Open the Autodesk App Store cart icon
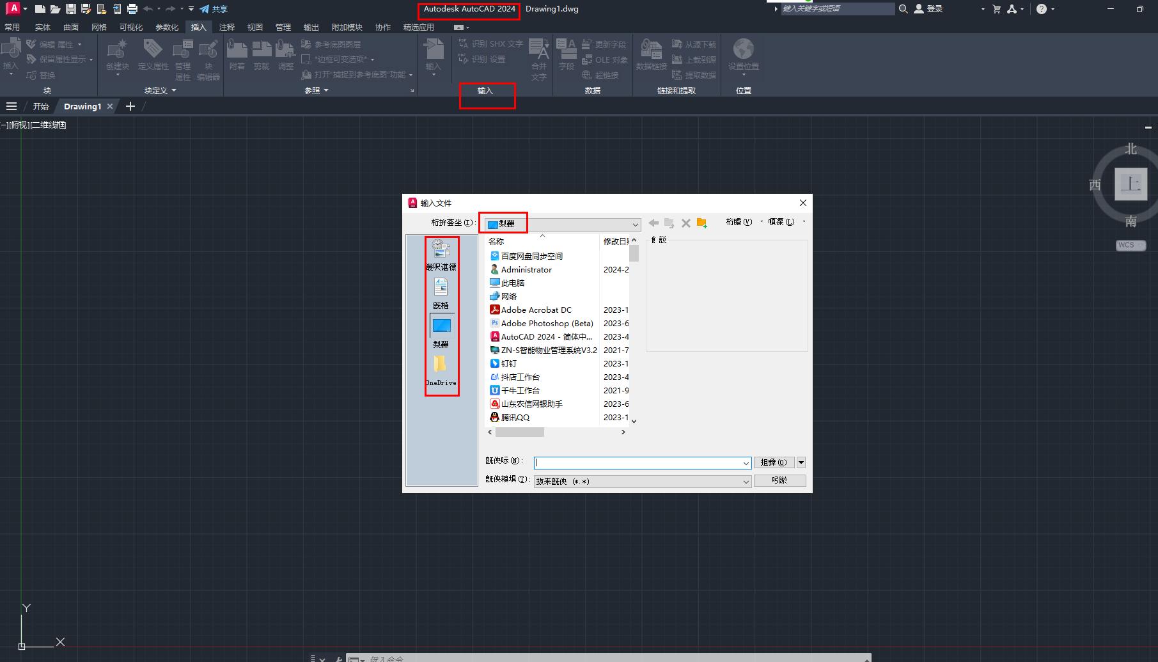 996,9
